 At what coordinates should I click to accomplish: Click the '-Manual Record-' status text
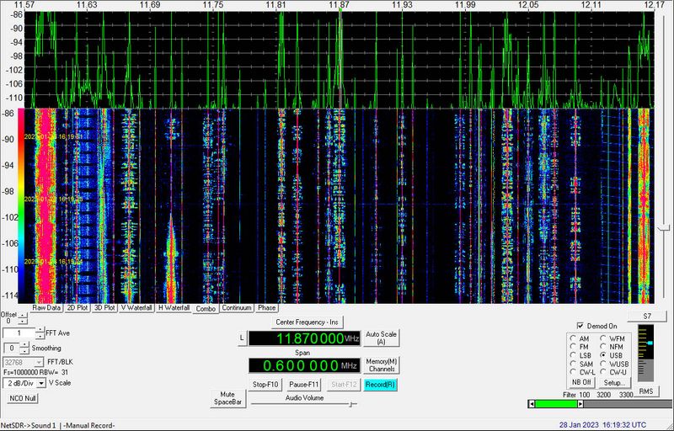point(89,425)
